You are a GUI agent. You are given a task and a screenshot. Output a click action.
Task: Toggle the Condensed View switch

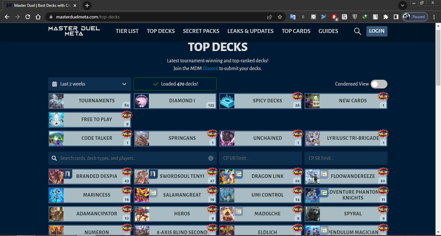coord(379,84)
